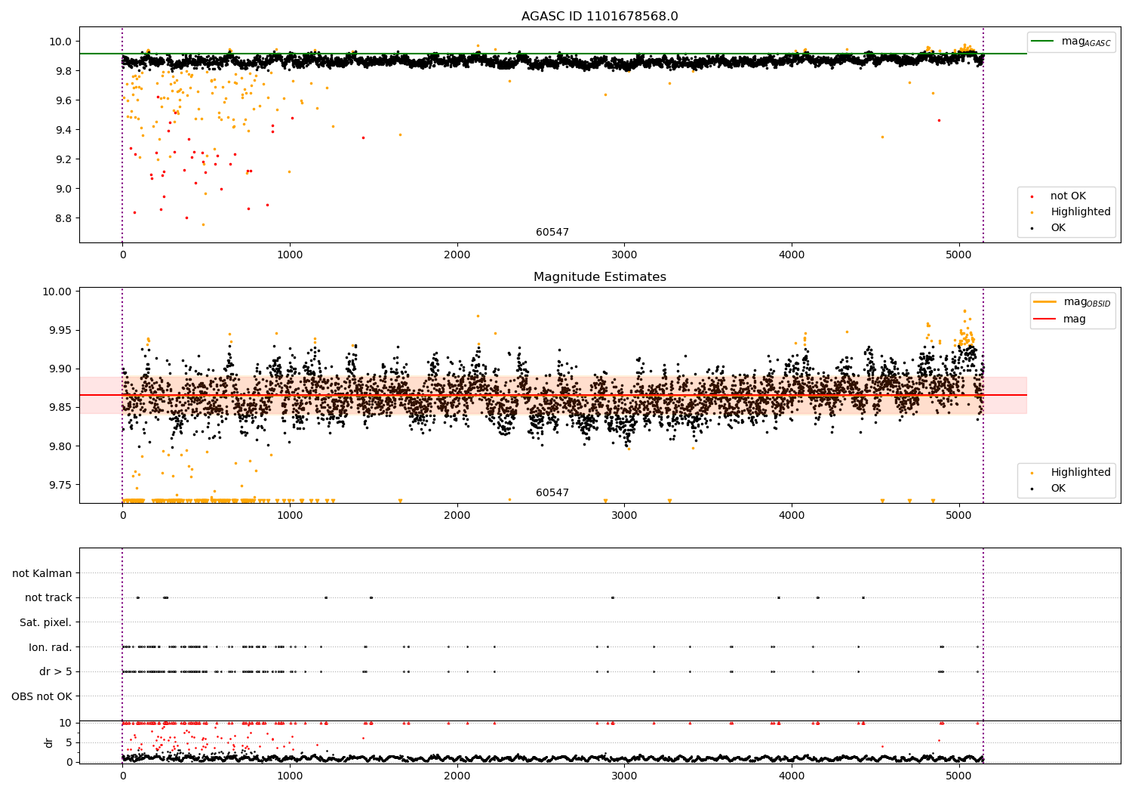Click the '9.2' y-tick of the top plot
1132x793 pixels.
pyautogui.click(x=65, y=159)
